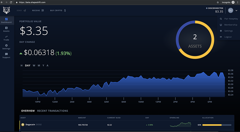Switch the chart to Y yearly range

[43, 66]
